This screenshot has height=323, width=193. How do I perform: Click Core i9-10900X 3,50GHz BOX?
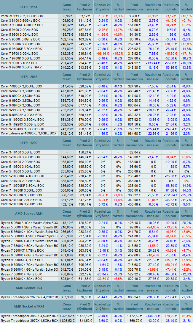point(22,120)
